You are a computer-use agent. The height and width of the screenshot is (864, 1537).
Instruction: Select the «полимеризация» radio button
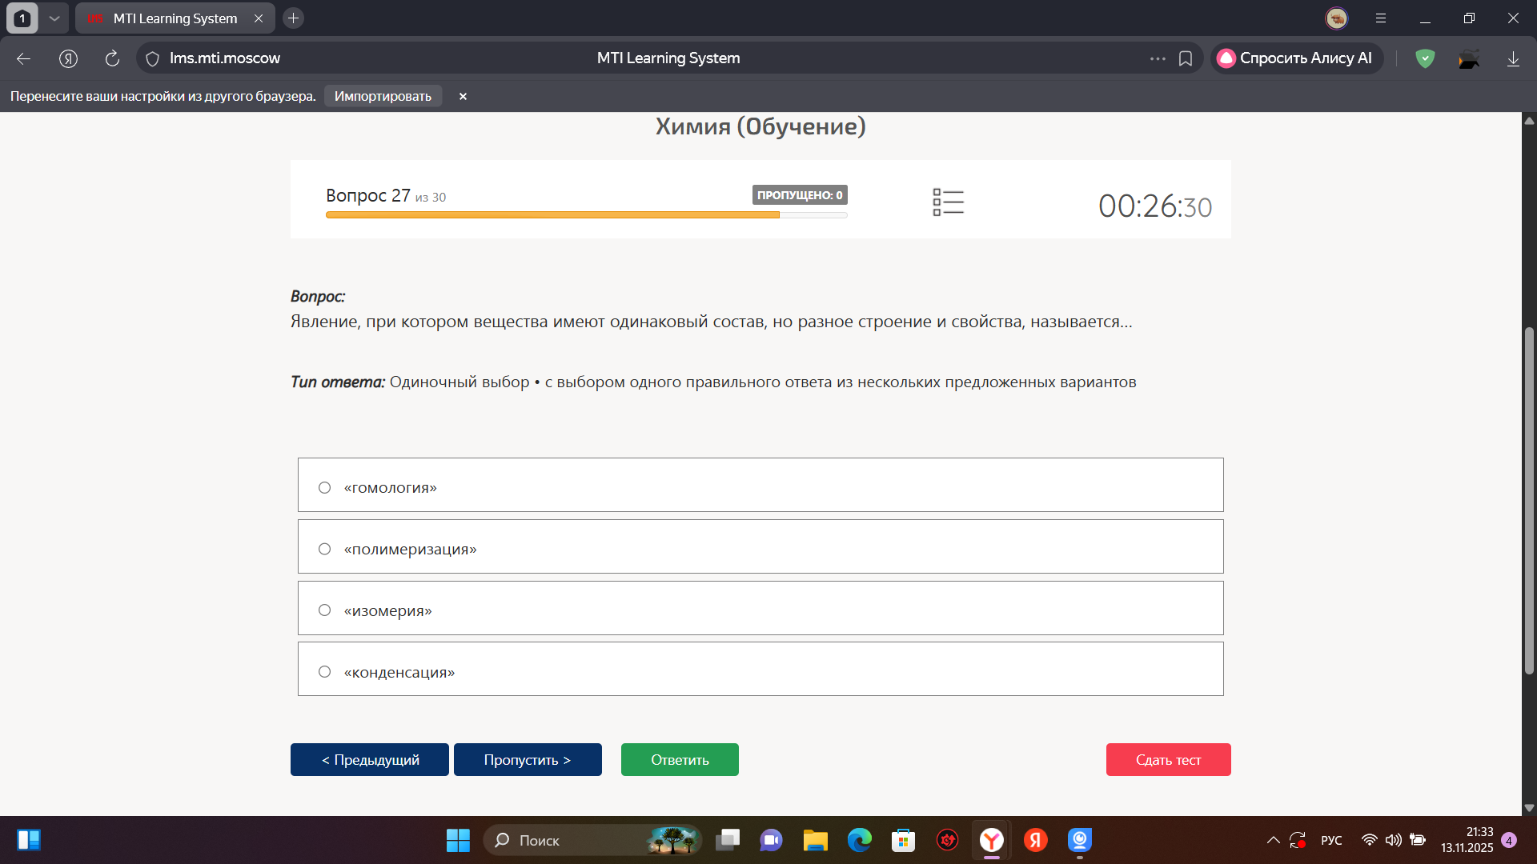(324, 549)
